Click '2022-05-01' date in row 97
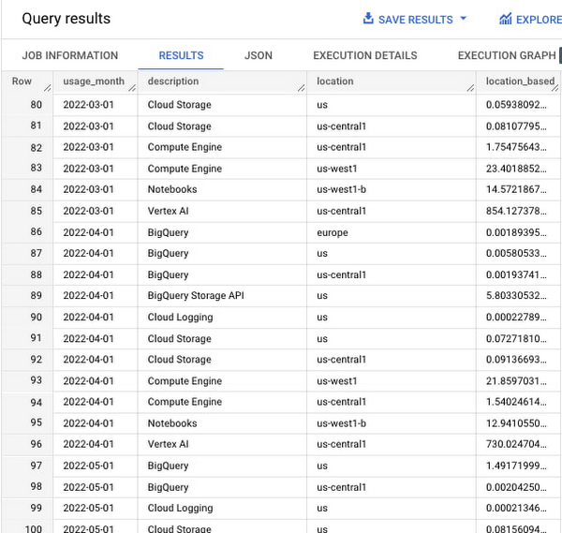The width and height of the screenshot is (562, 533). pos(88,466)
